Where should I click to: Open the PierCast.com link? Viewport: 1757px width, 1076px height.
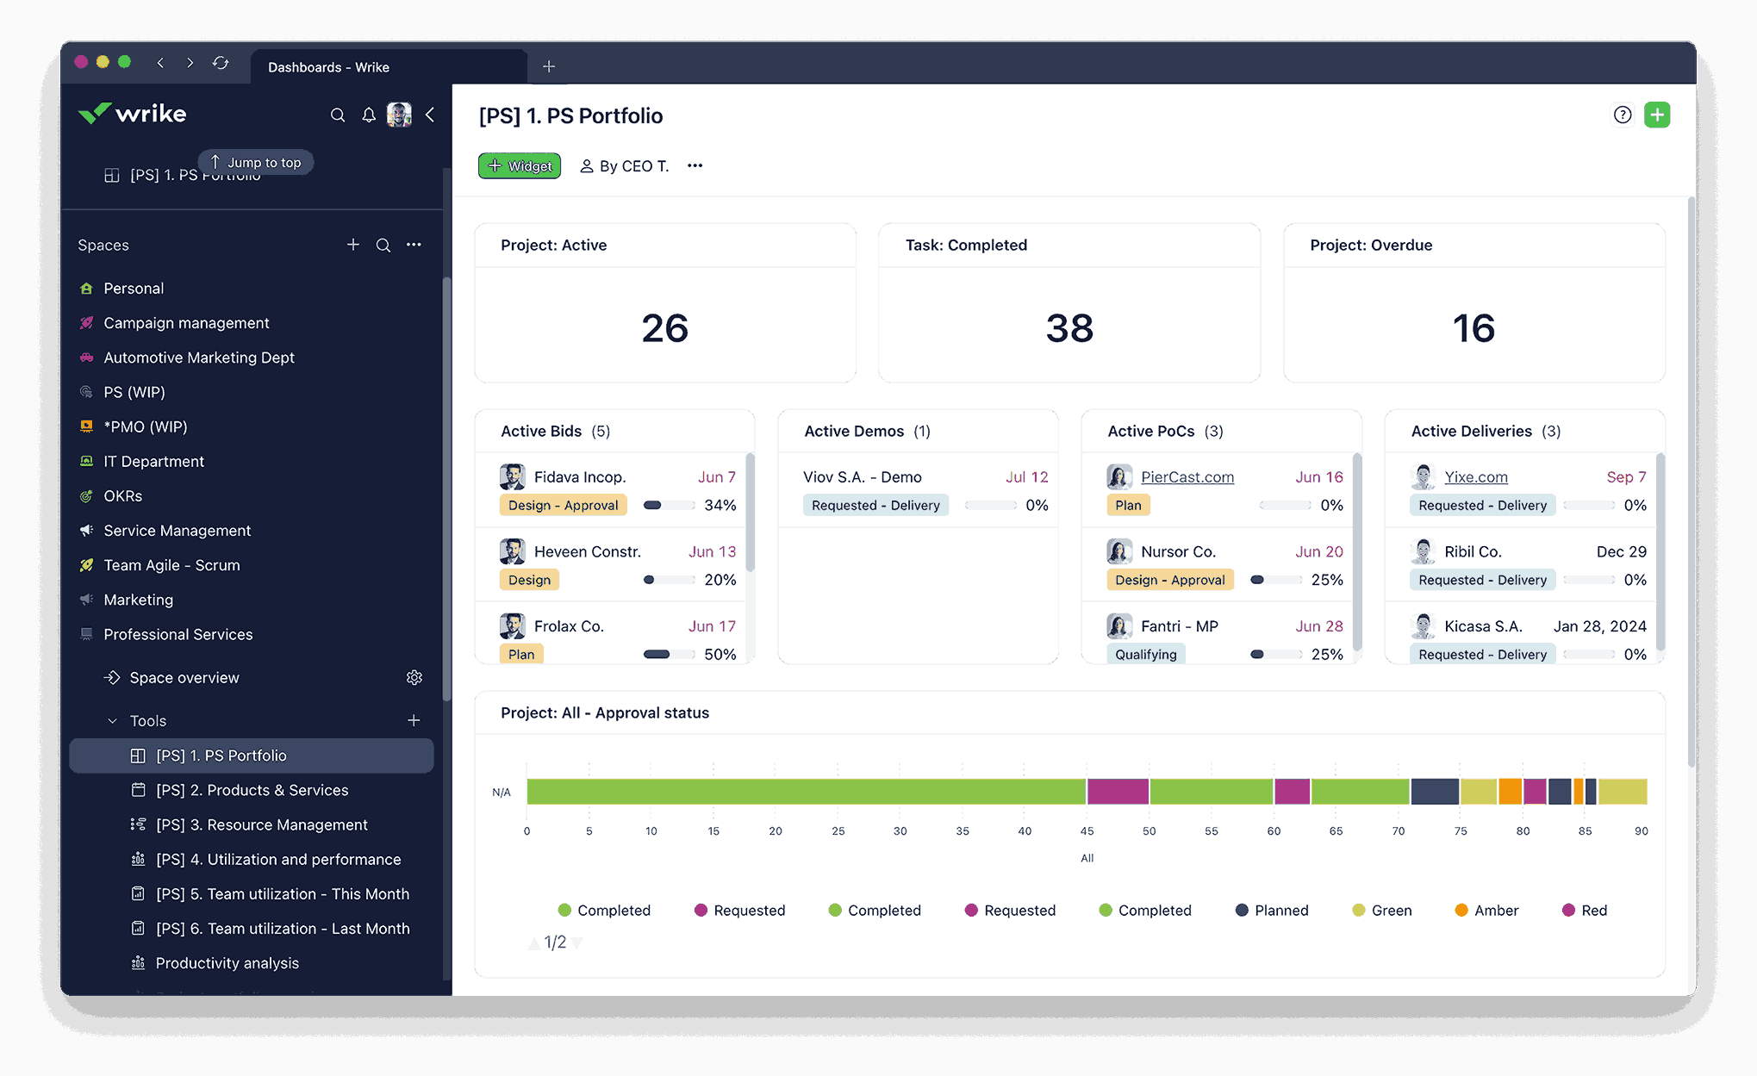[x=1187, y=477]
